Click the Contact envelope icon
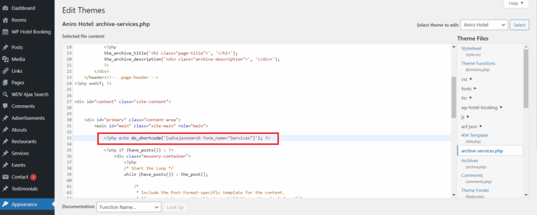 click(x=5, y=177)
